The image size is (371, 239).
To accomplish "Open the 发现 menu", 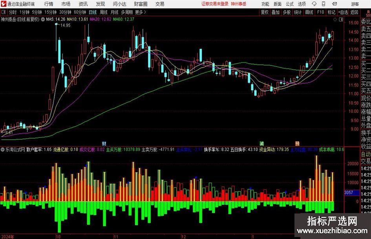I will 101,4.
